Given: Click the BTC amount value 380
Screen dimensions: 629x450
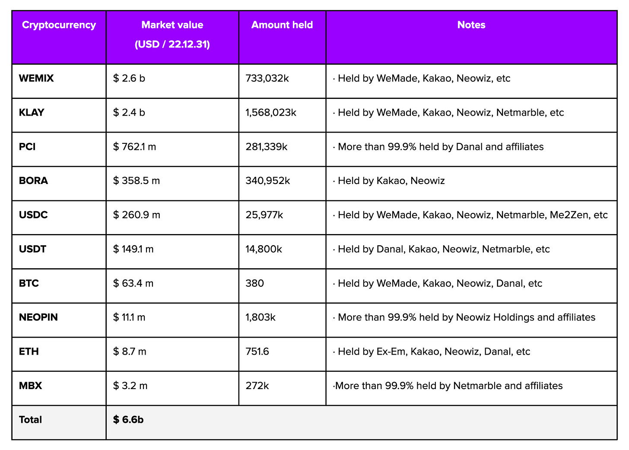Looking at the screenshot, I should tap(254, 283).
